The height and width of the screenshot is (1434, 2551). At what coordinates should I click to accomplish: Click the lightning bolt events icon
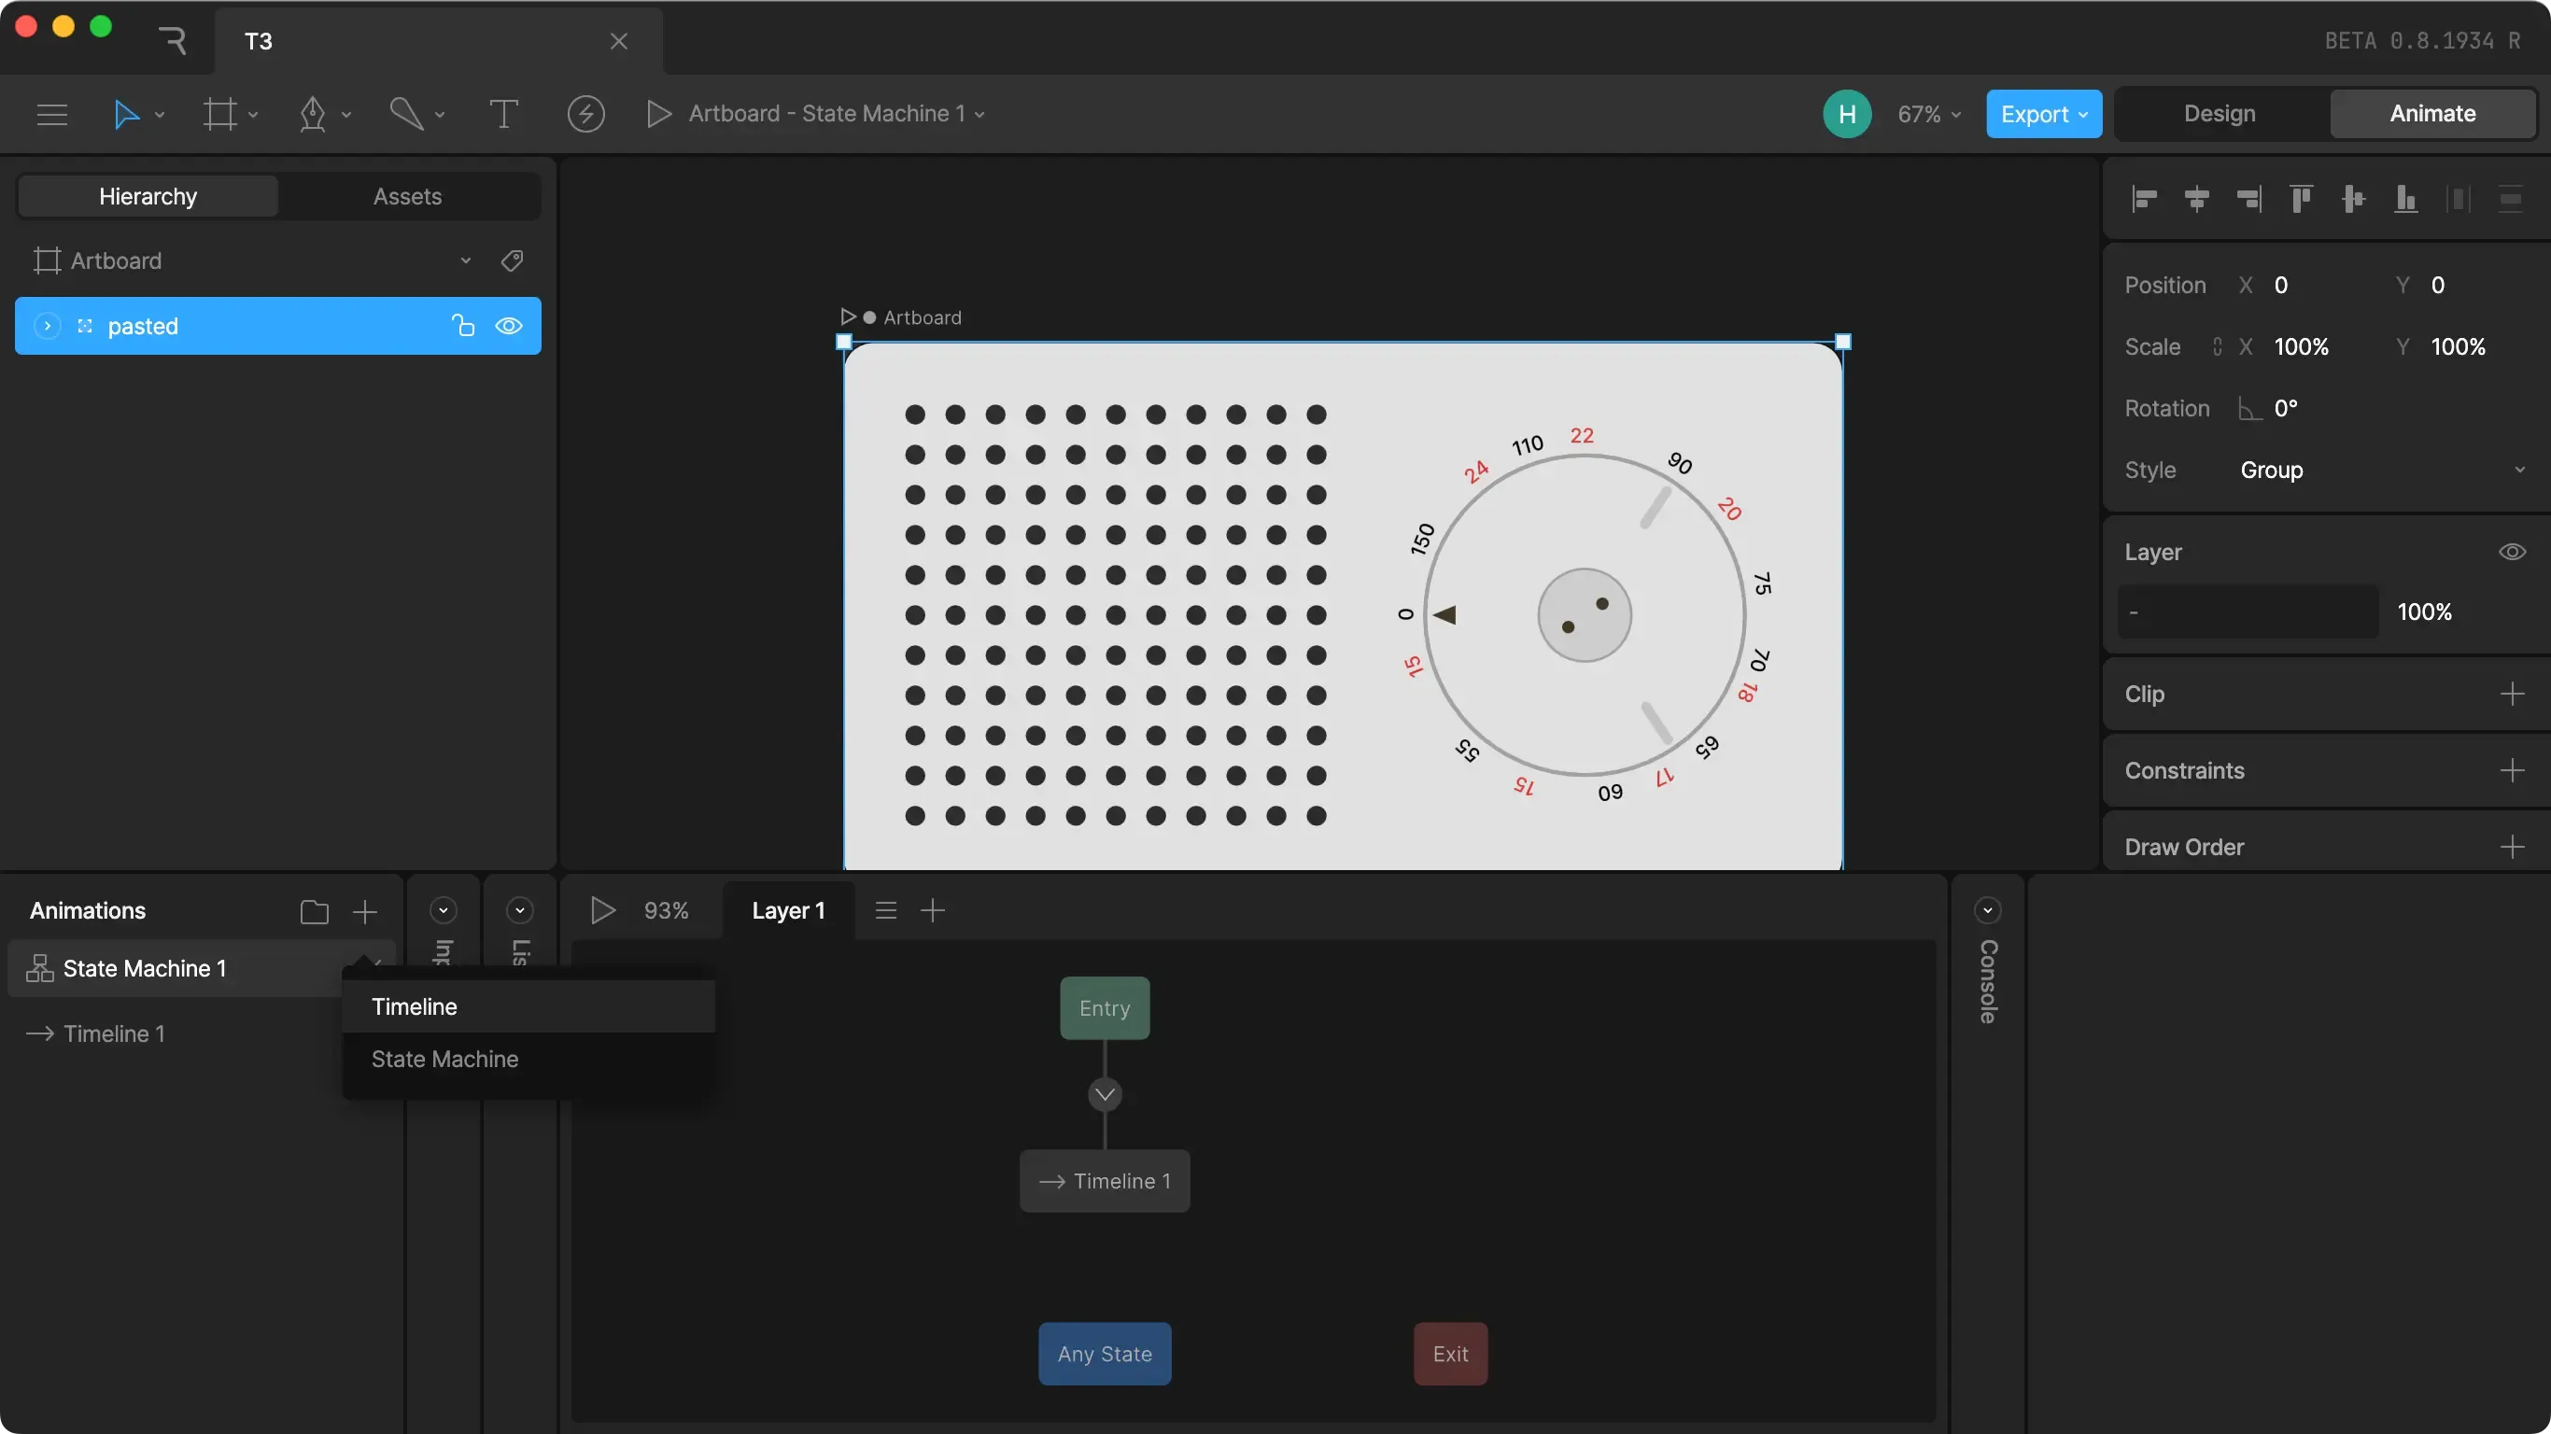[x=585, y=114]
